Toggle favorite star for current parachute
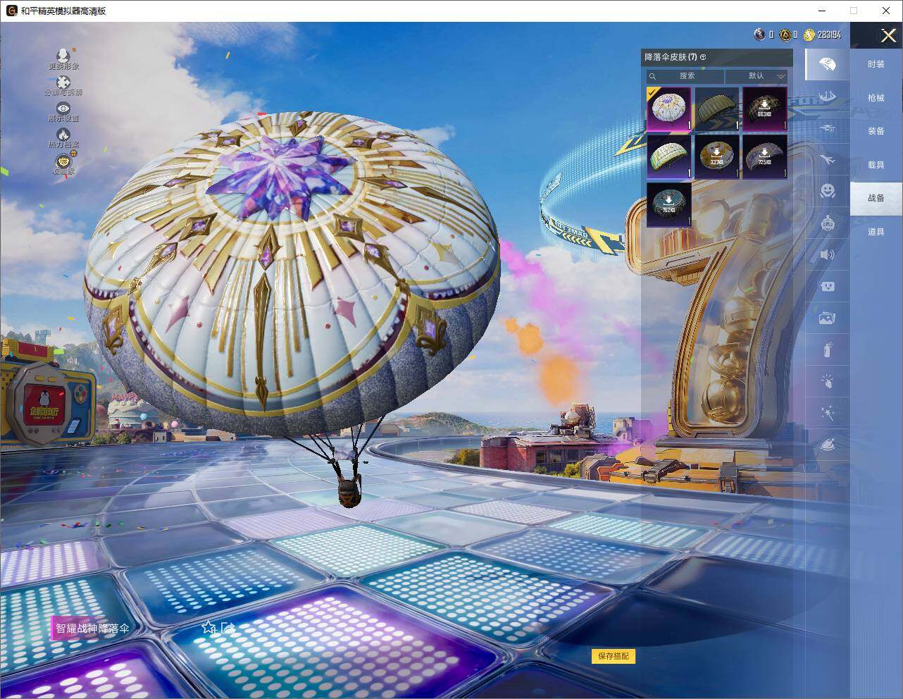The width and height of the screenshot is (903, 699). (x=208, y=627)
